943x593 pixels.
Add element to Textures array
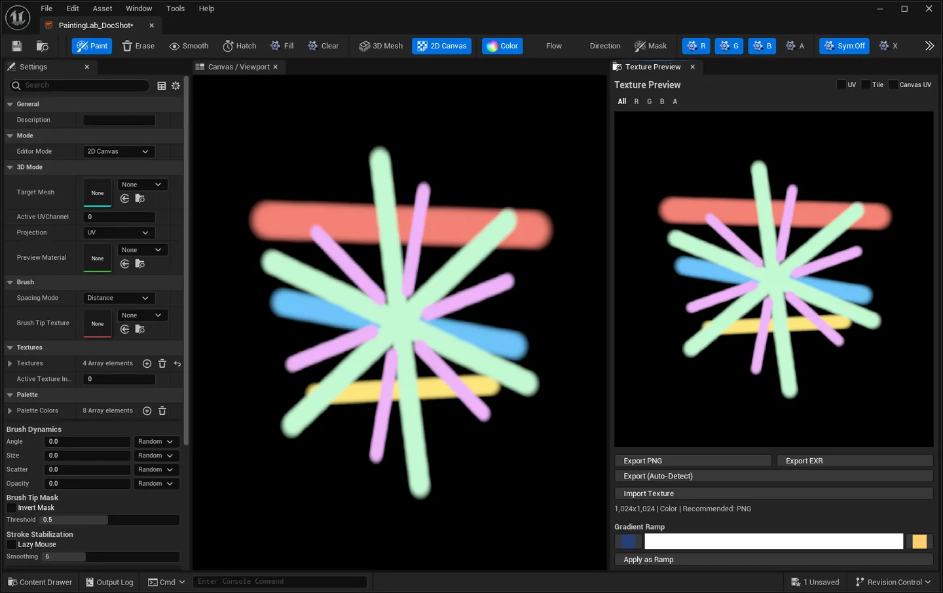(x=147, y=363)
